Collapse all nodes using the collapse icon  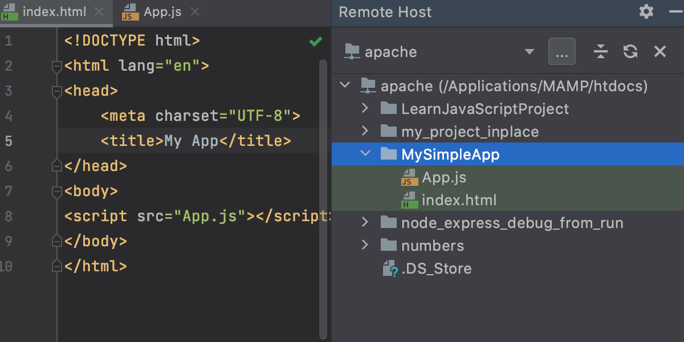coord(600,51)
